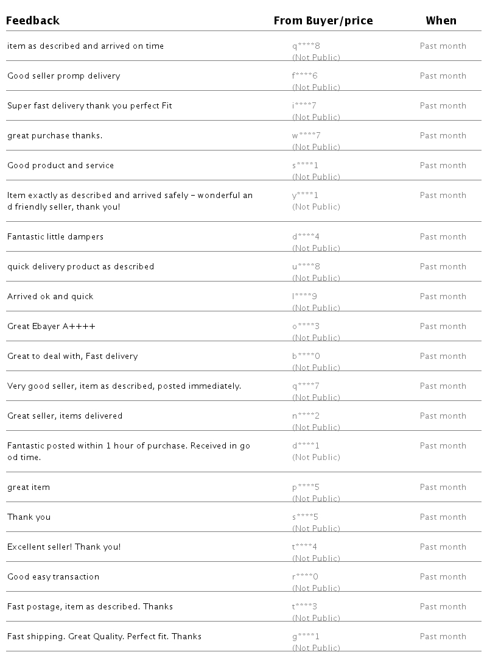Click the "When" column header
The image size is (487, 663).
(441, 21)
